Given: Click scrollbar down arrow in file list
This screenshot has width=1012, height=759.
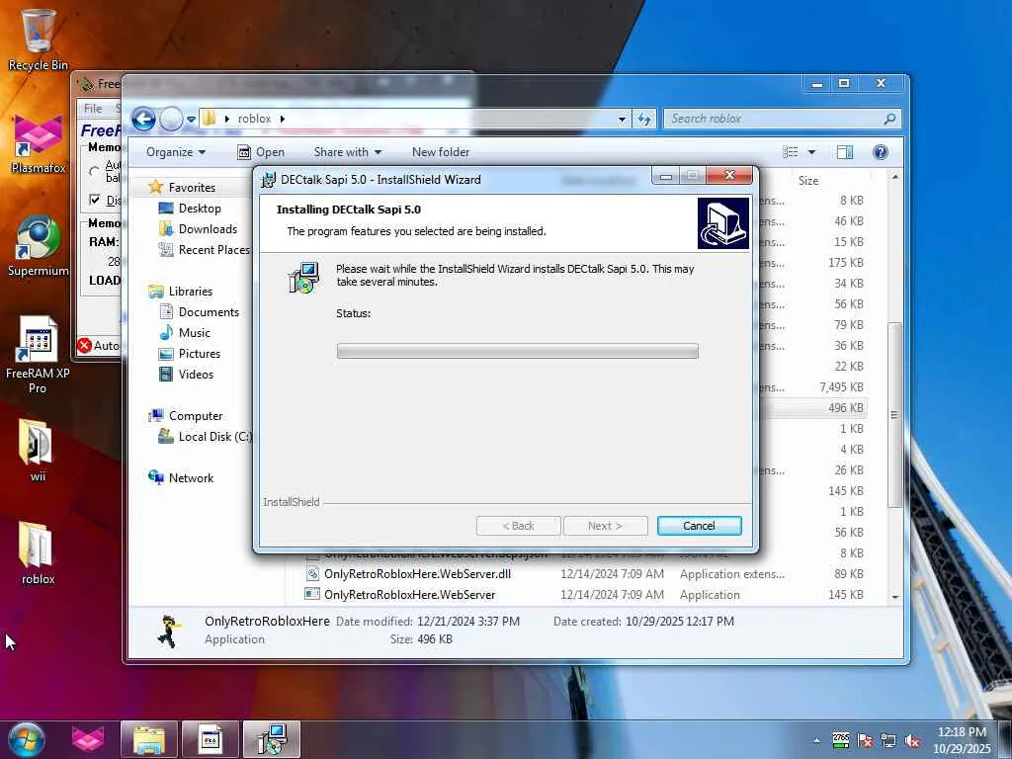Looking at the screenshot, I should [895, 597].
